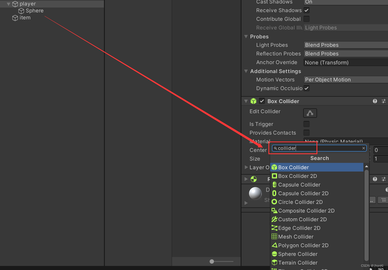Click the Edge Collider 2D icon
The height and width of the screenshot is (270, 388).
[274, 228]
